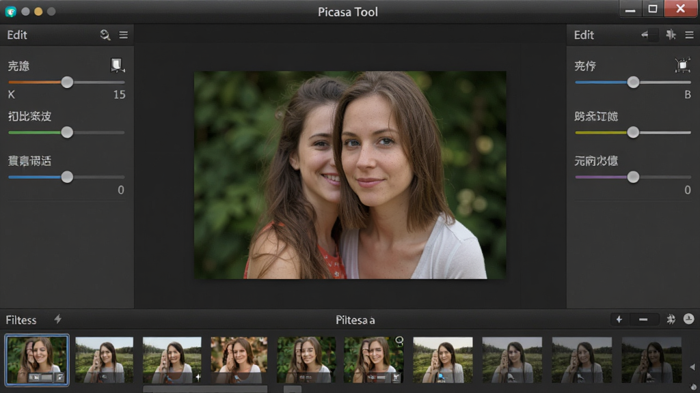Screen dimensions: 700x393
Task: Click the green slider handle in the left panel
Action: point(67,132)
